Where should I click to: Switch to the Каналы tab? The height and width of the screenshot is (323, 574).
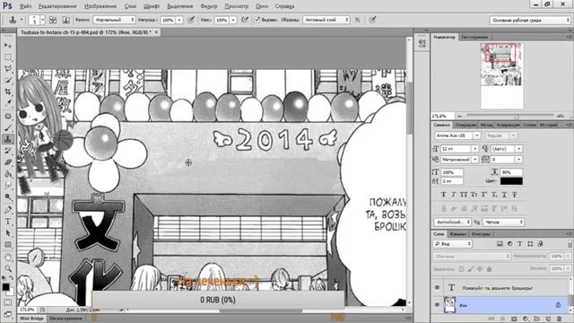point(458,233)
